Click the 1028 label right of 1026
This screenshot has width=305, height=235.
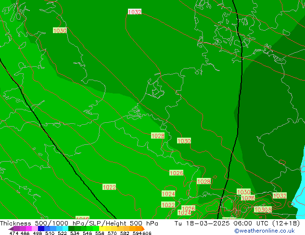click(x=203, y=181)
